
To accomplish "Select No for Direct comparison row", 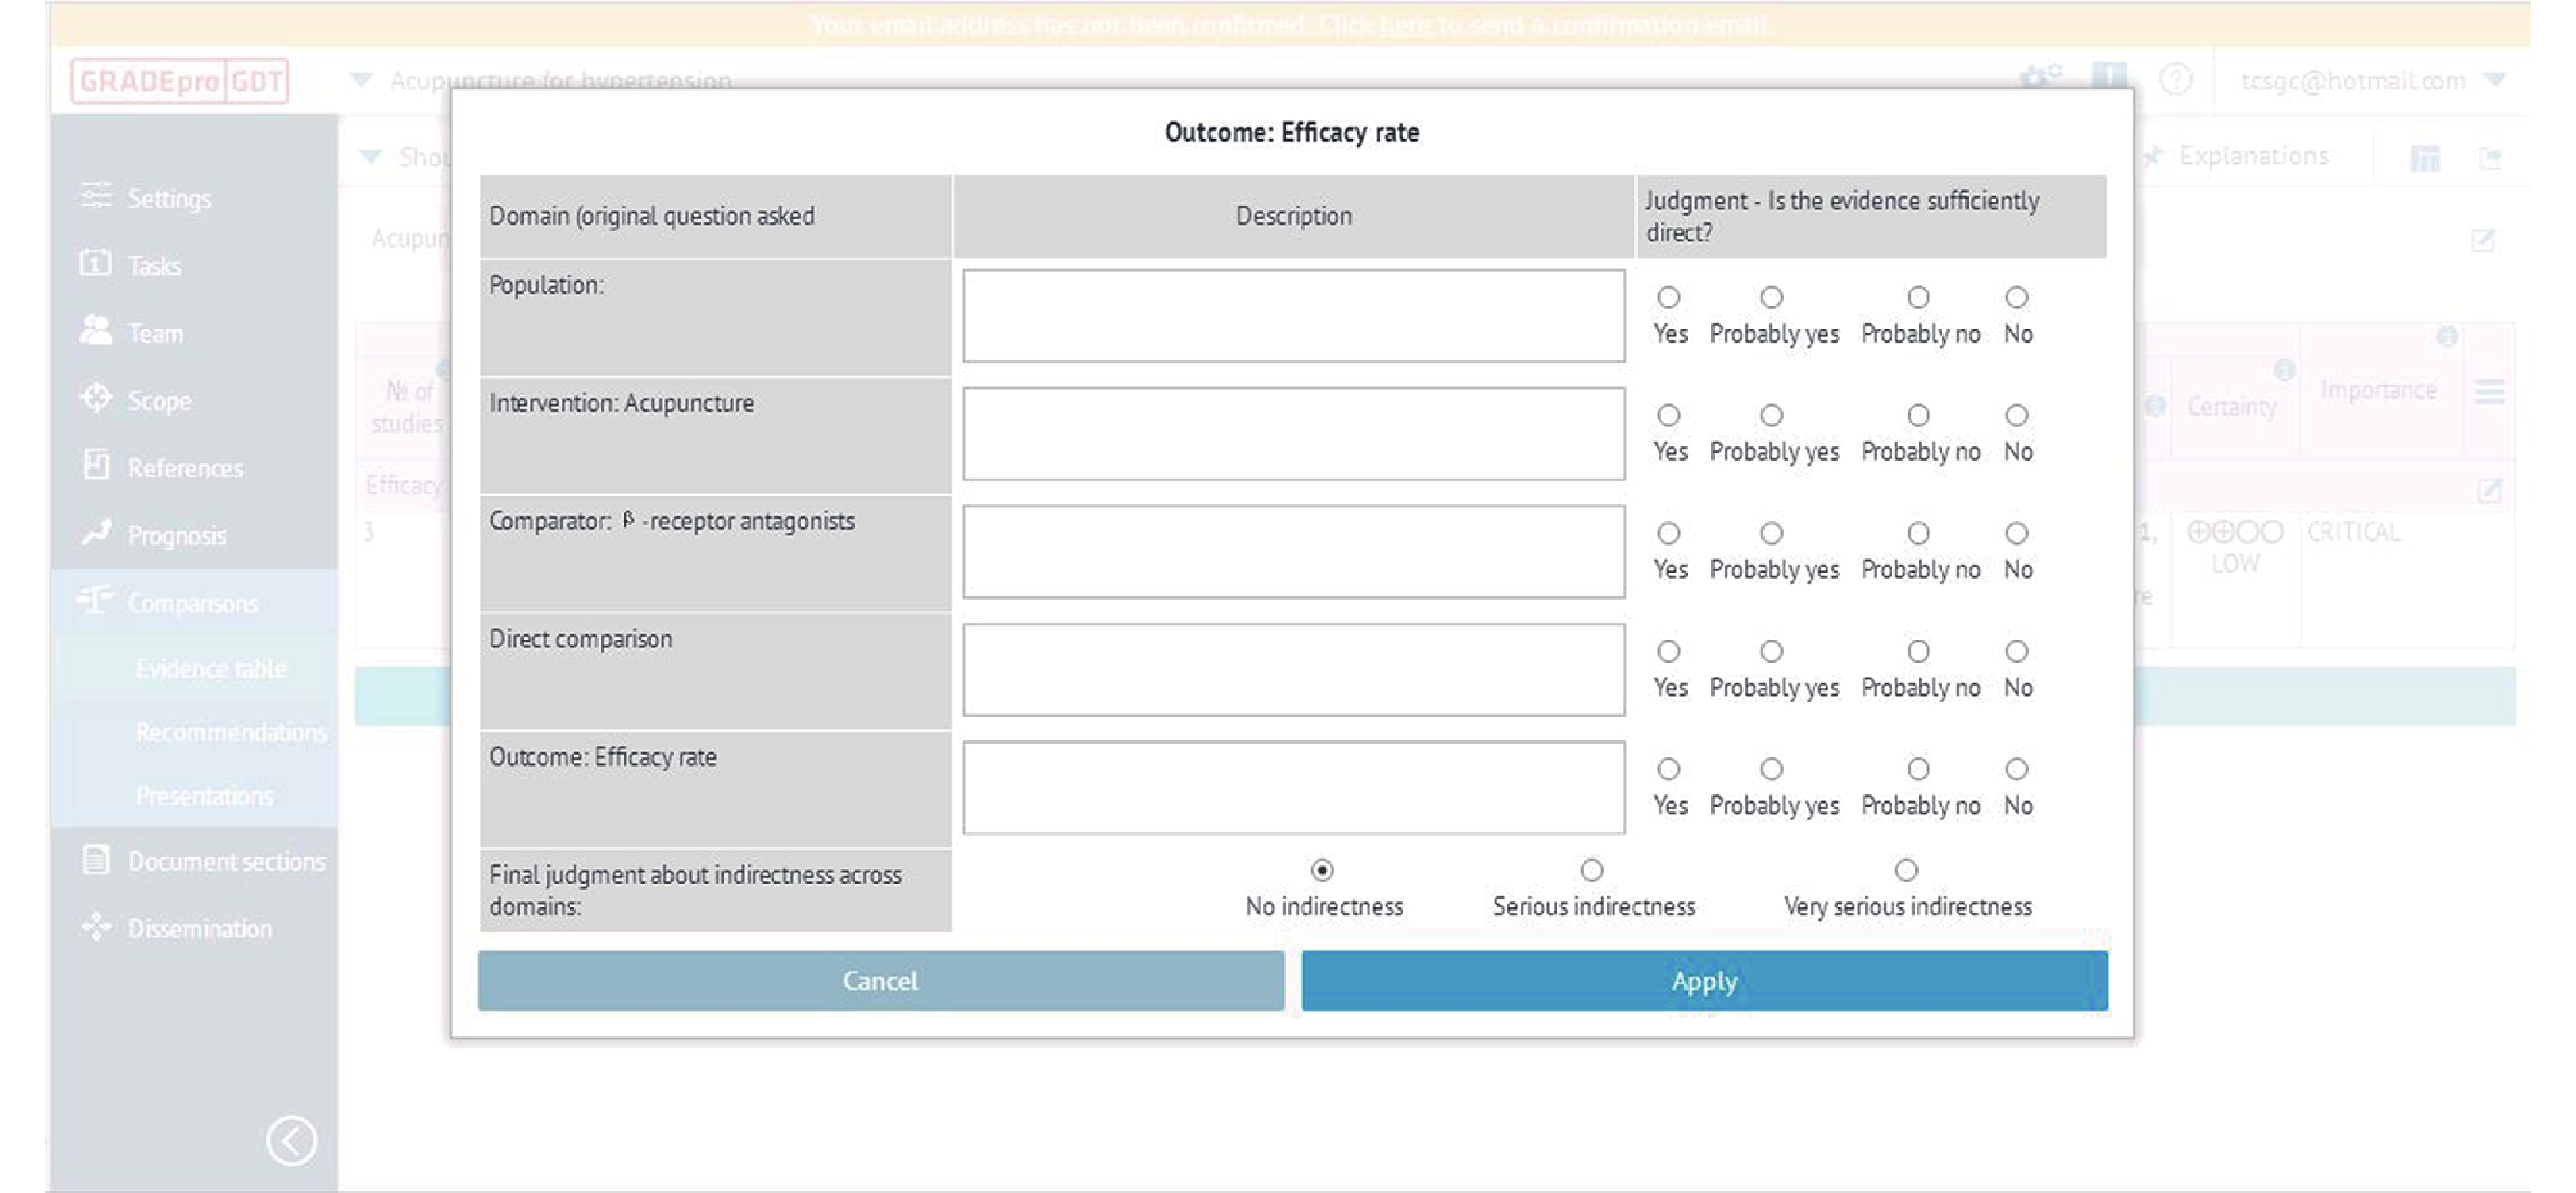I will [2017, 651].
